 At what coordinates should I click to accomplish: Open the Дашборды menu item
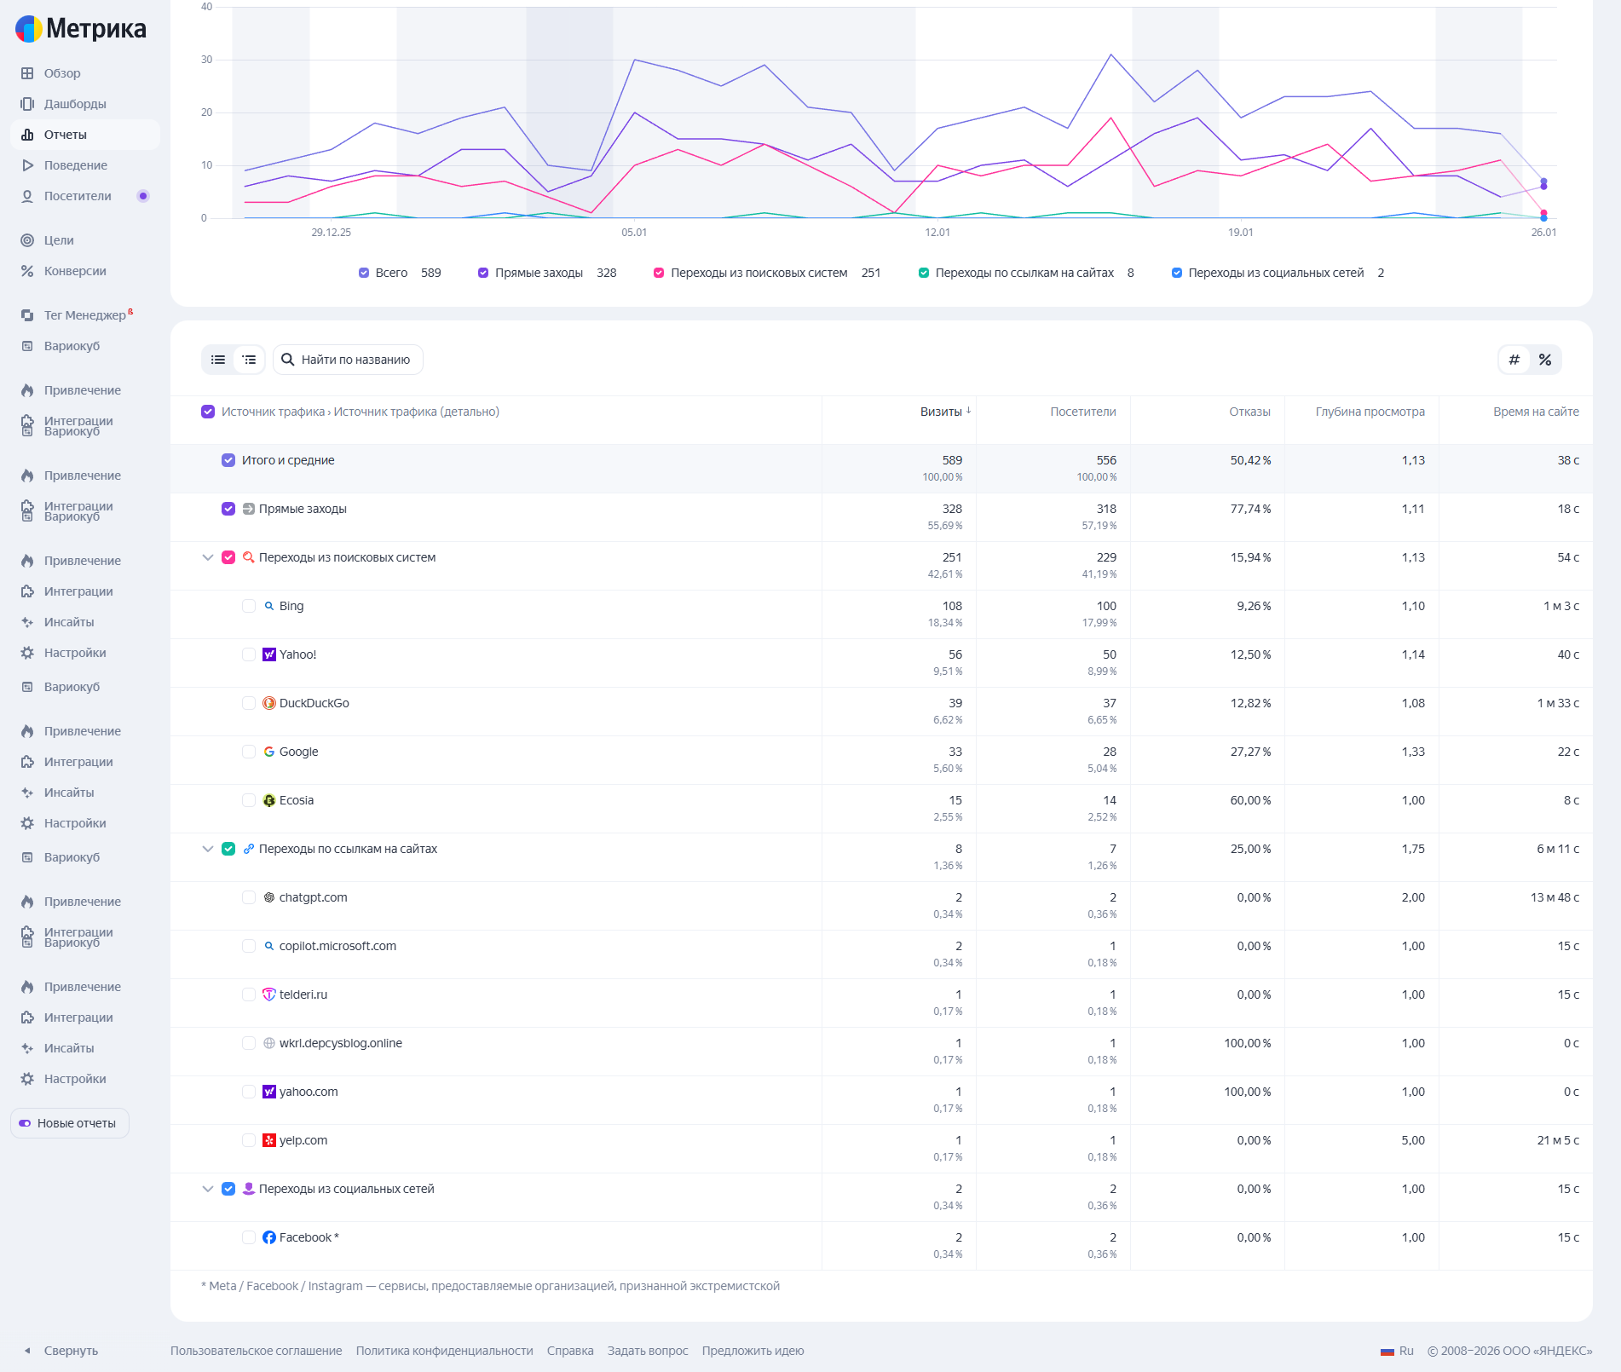75,104
